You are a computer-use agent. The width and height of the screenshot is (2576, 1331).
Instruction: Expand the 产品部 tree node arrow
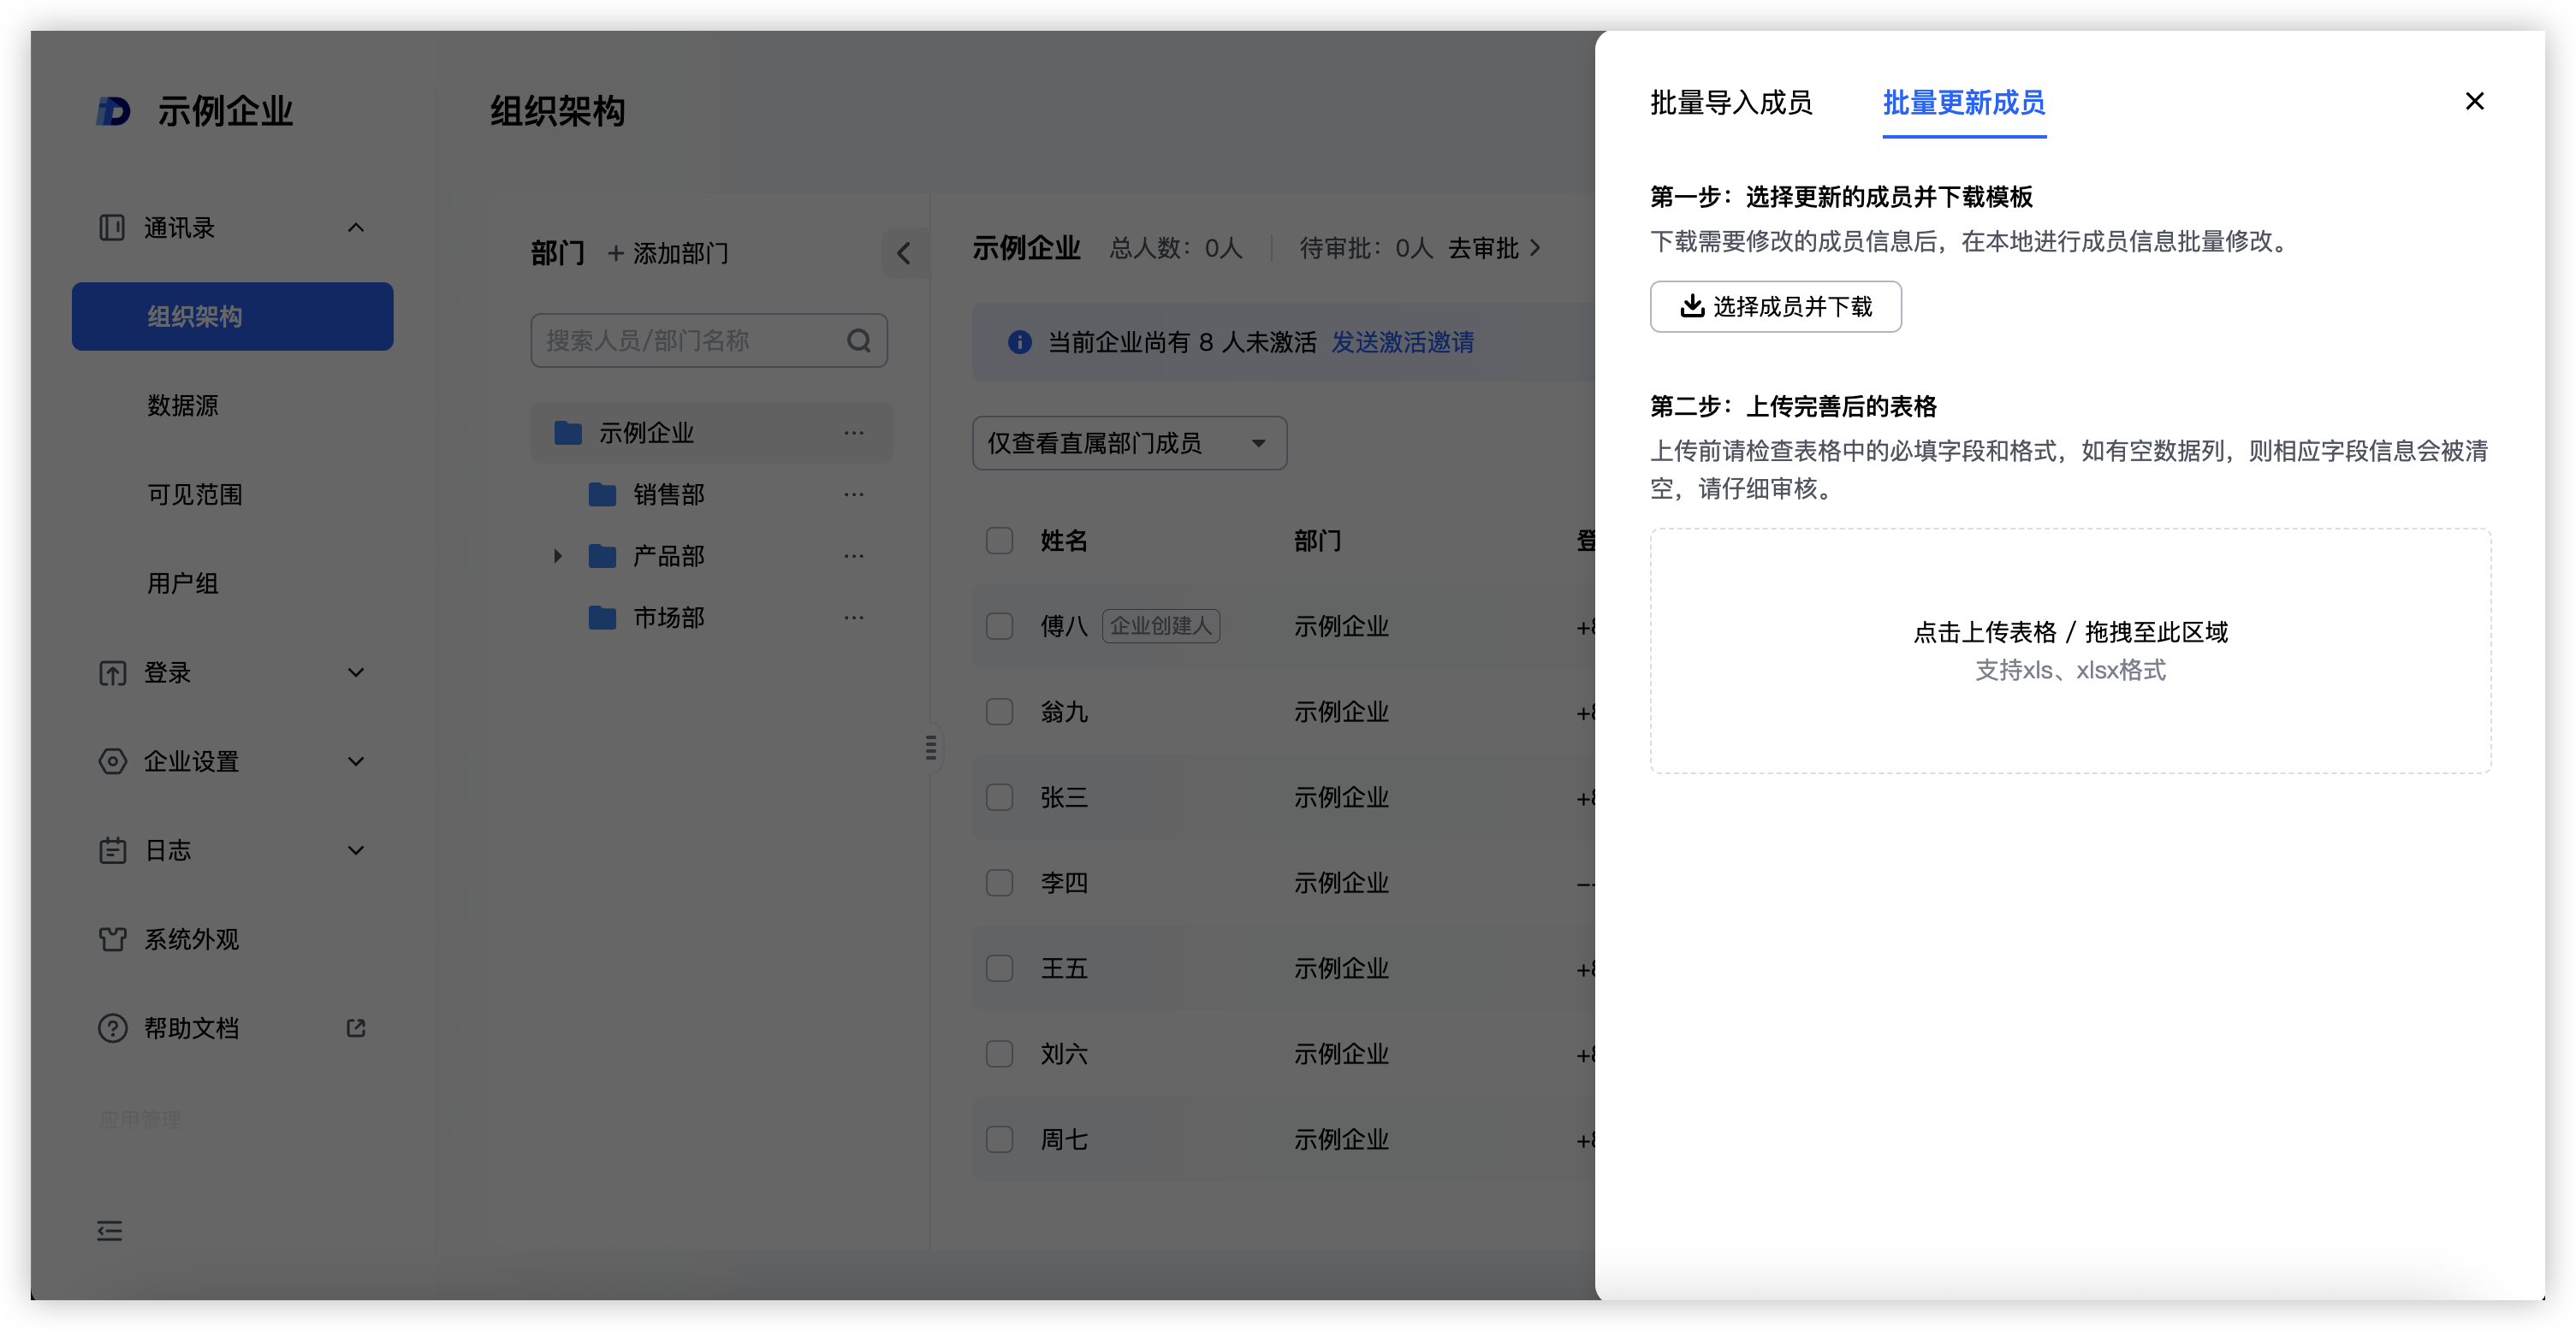[x=558, y=556]
